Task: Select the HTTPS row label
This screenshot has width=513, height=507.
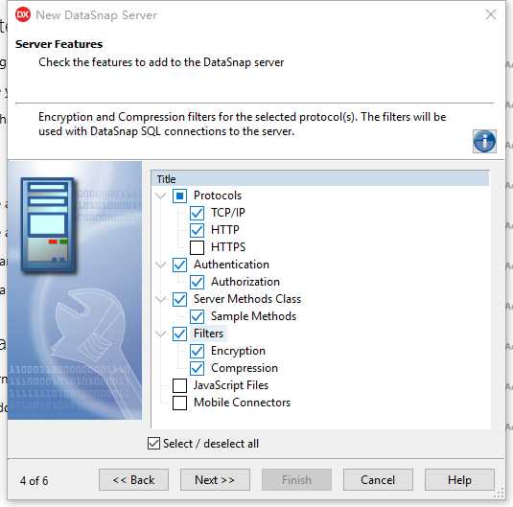Action: 228,247
